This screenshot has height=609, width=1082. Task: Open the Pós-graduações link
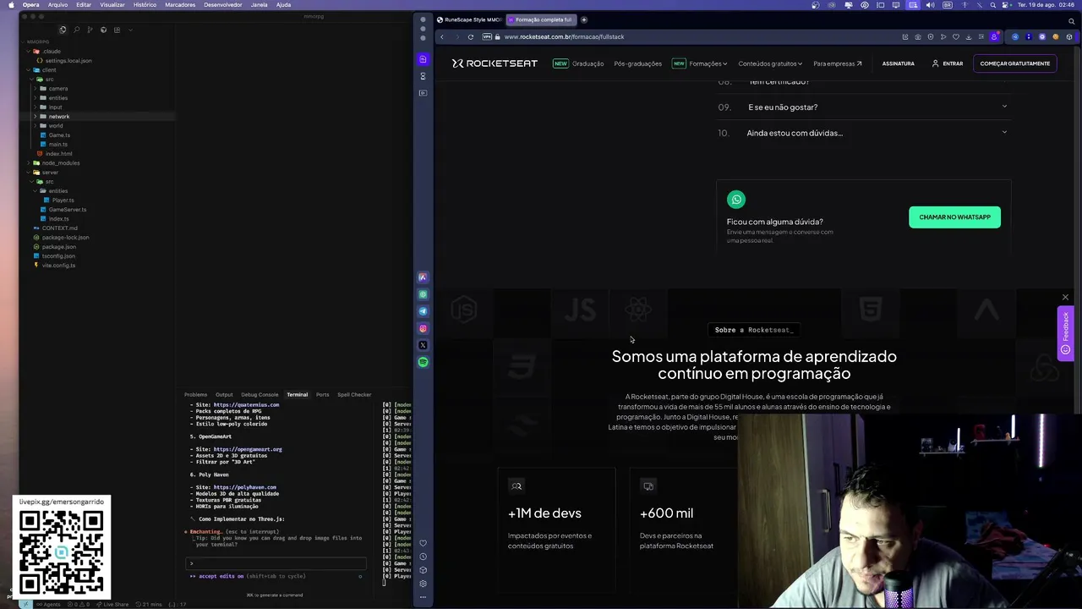[637, 63]
